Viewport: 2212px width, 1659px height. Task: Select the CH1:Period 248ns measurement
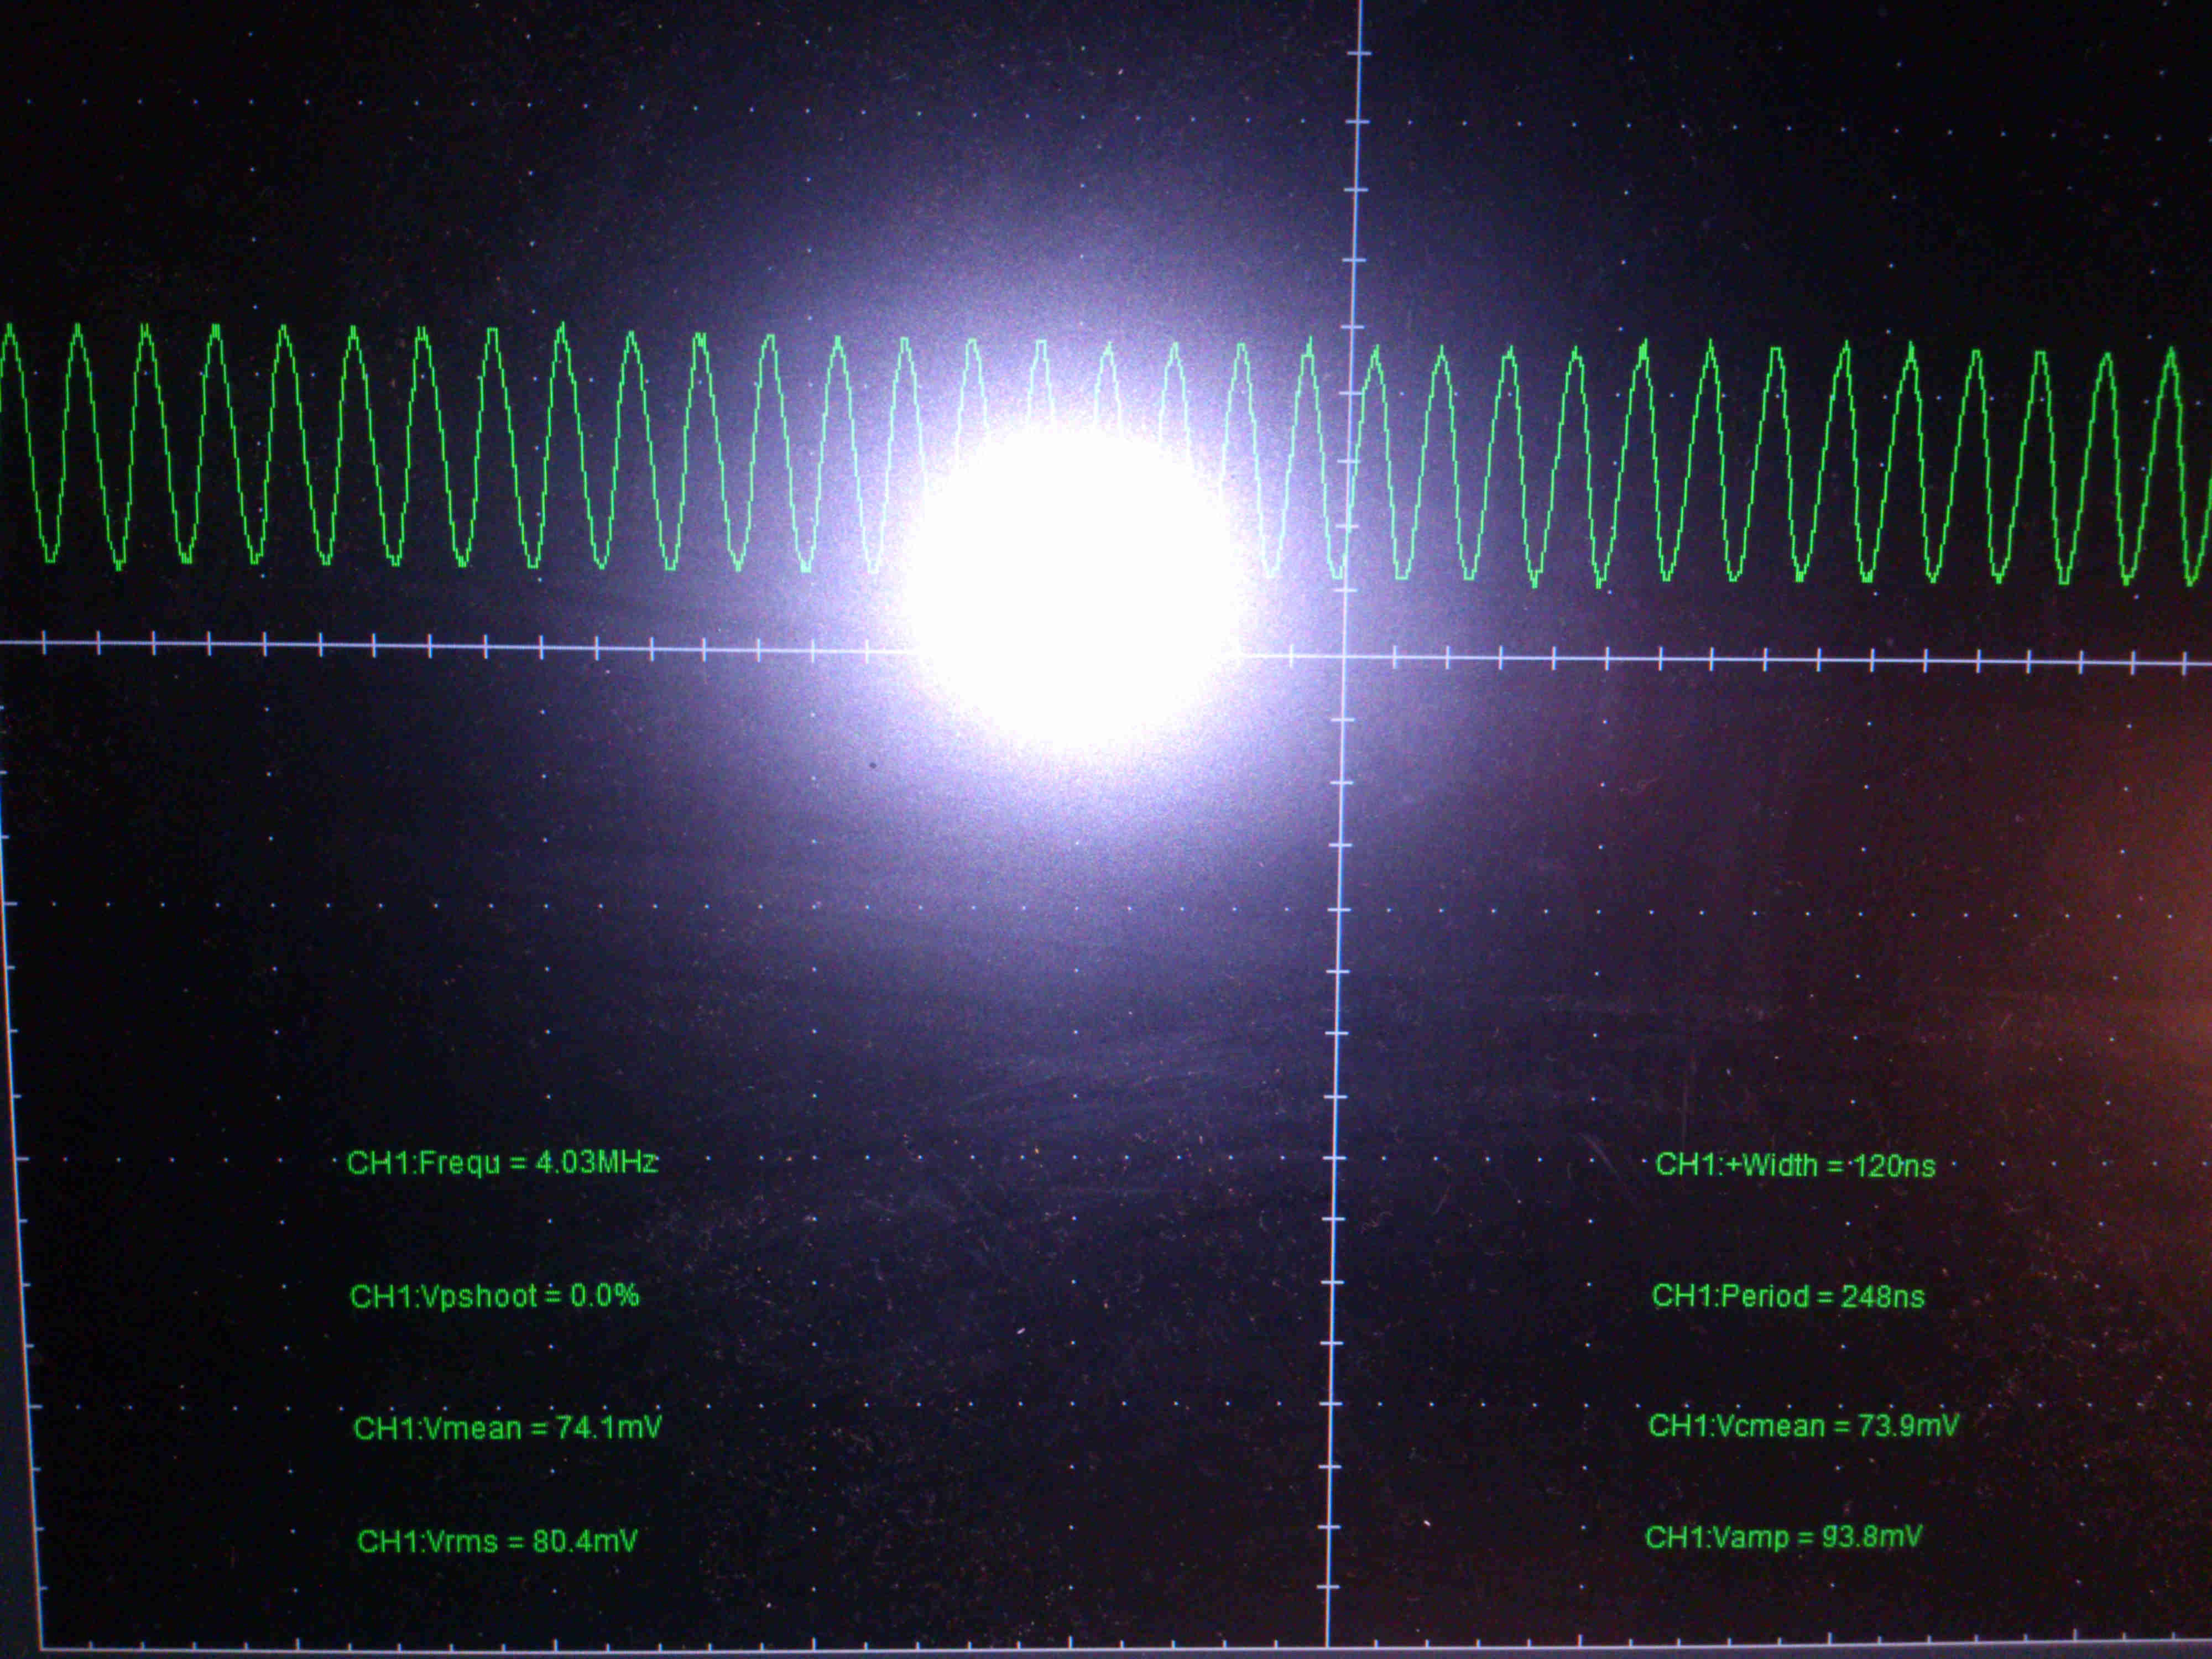pos(1788,1296)
